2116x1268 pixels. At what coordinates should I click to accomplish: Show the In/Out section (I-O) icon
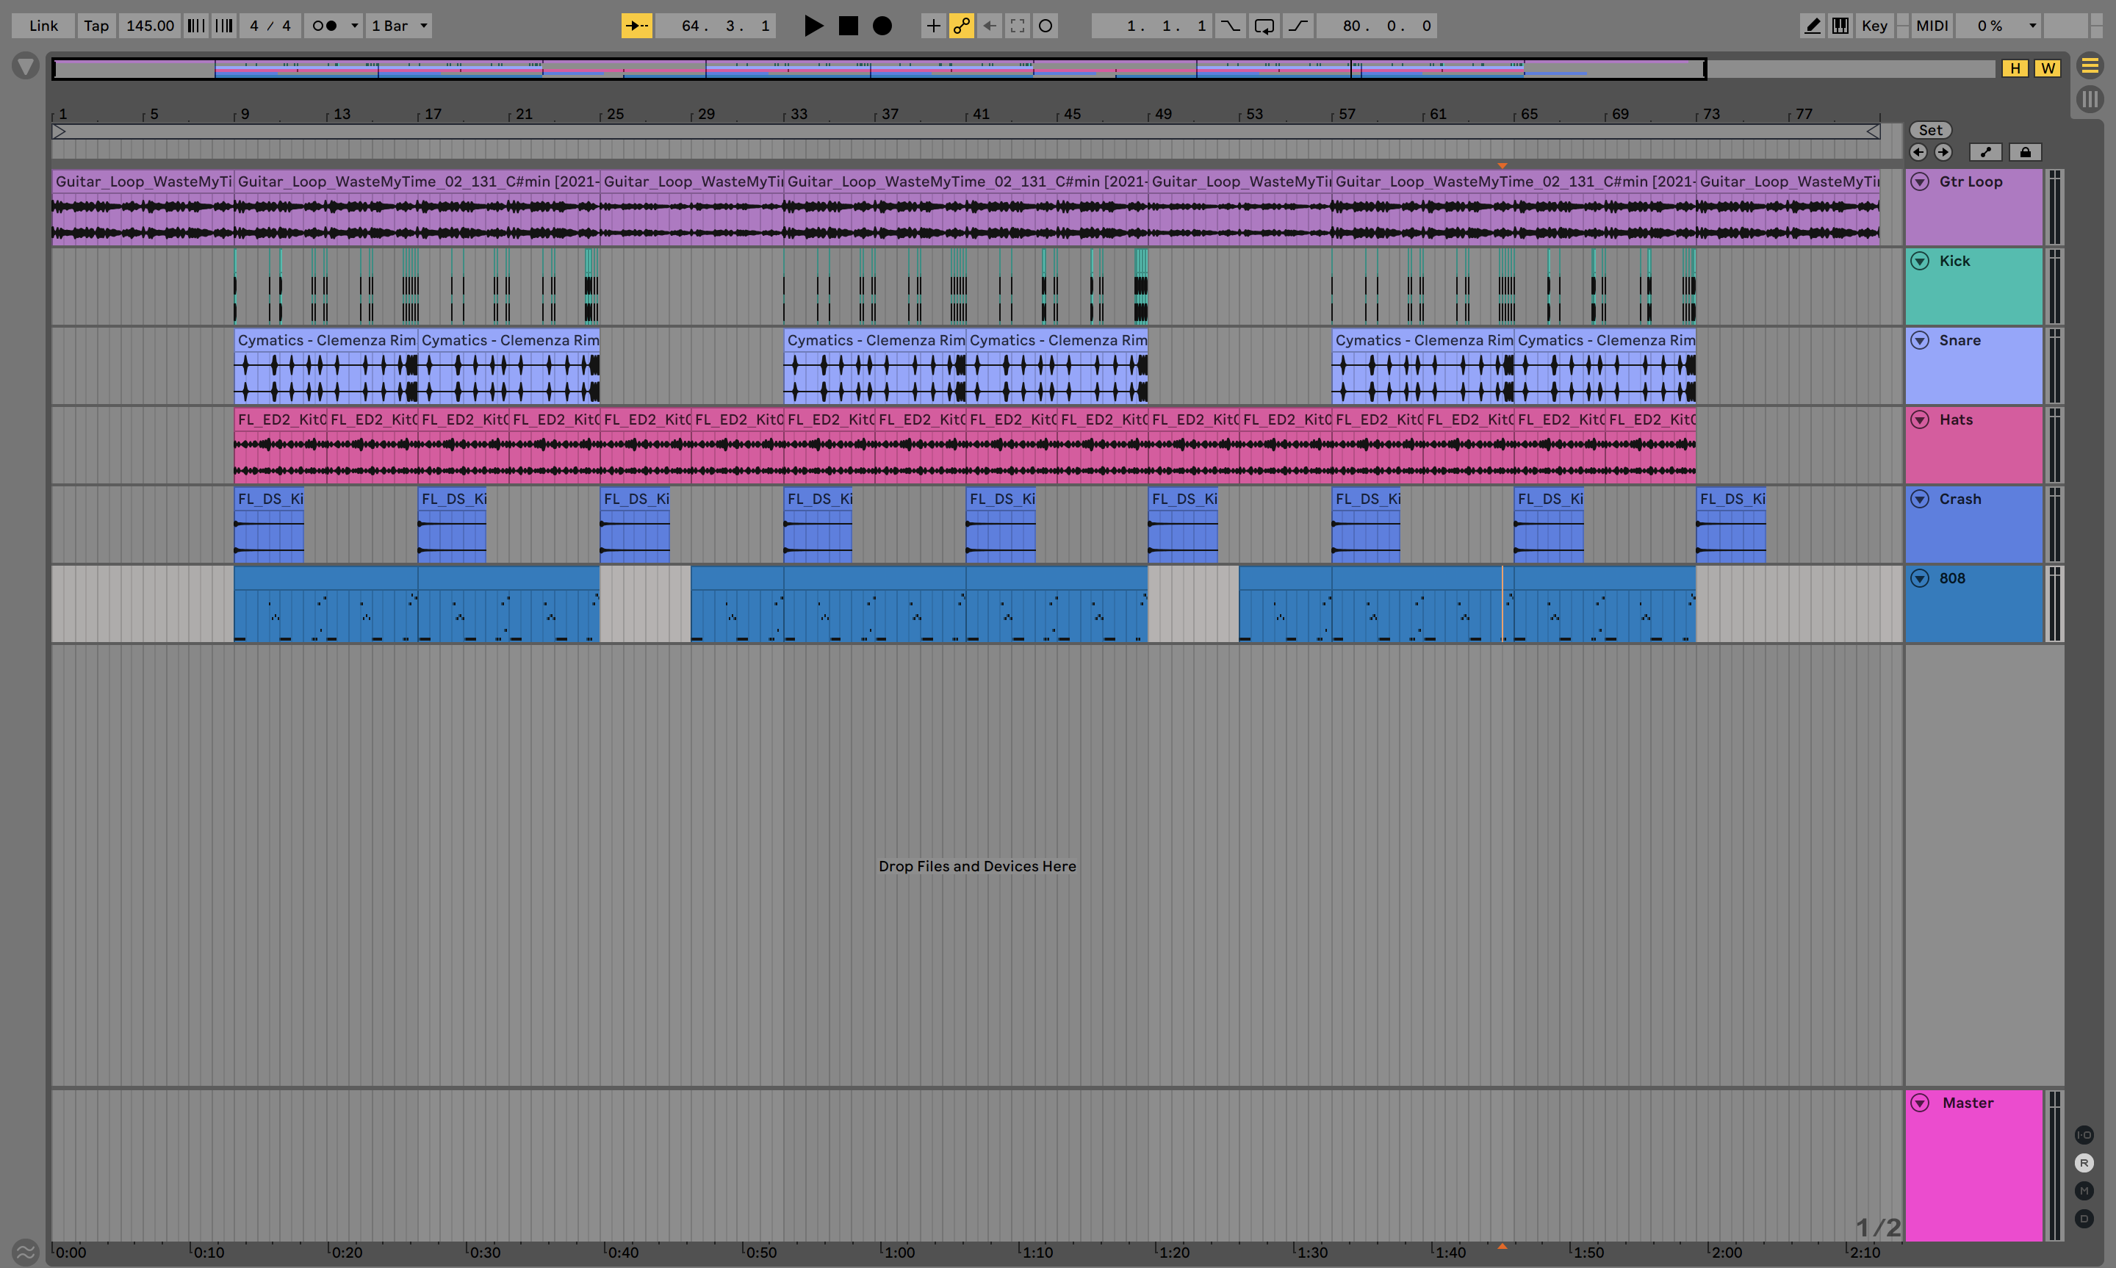(2084, 1135)
